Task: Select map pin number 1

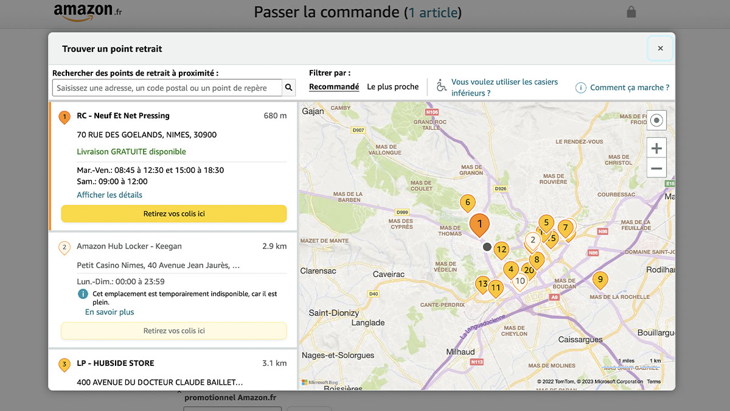Action: pyautogui.click(x=479, y=225)
